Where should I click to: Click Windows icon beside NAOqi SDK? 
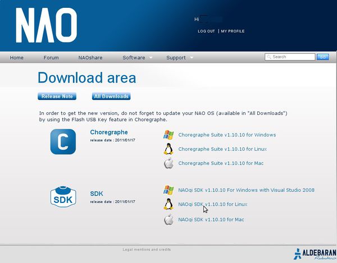(168, 190)
